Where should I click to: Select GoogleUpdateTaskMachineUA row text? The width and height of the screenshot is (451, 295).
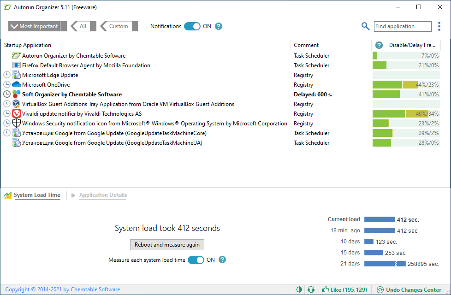pos(112,143)
